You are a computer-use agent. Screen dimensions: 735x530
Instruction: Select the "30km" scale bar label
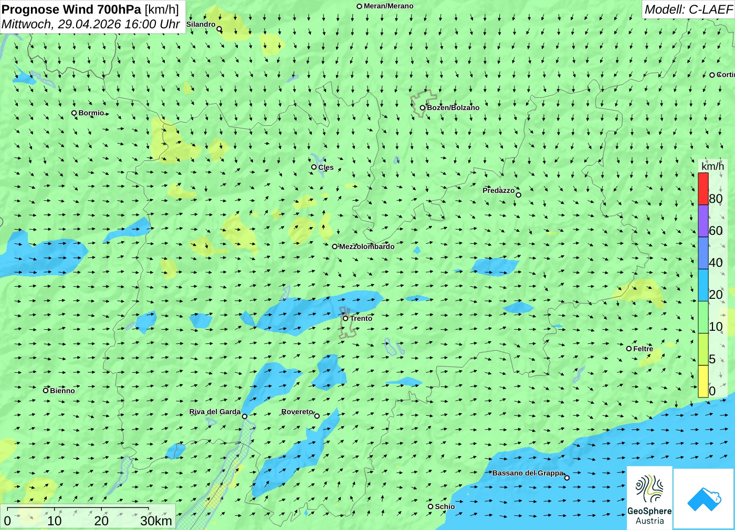[156, 521]
